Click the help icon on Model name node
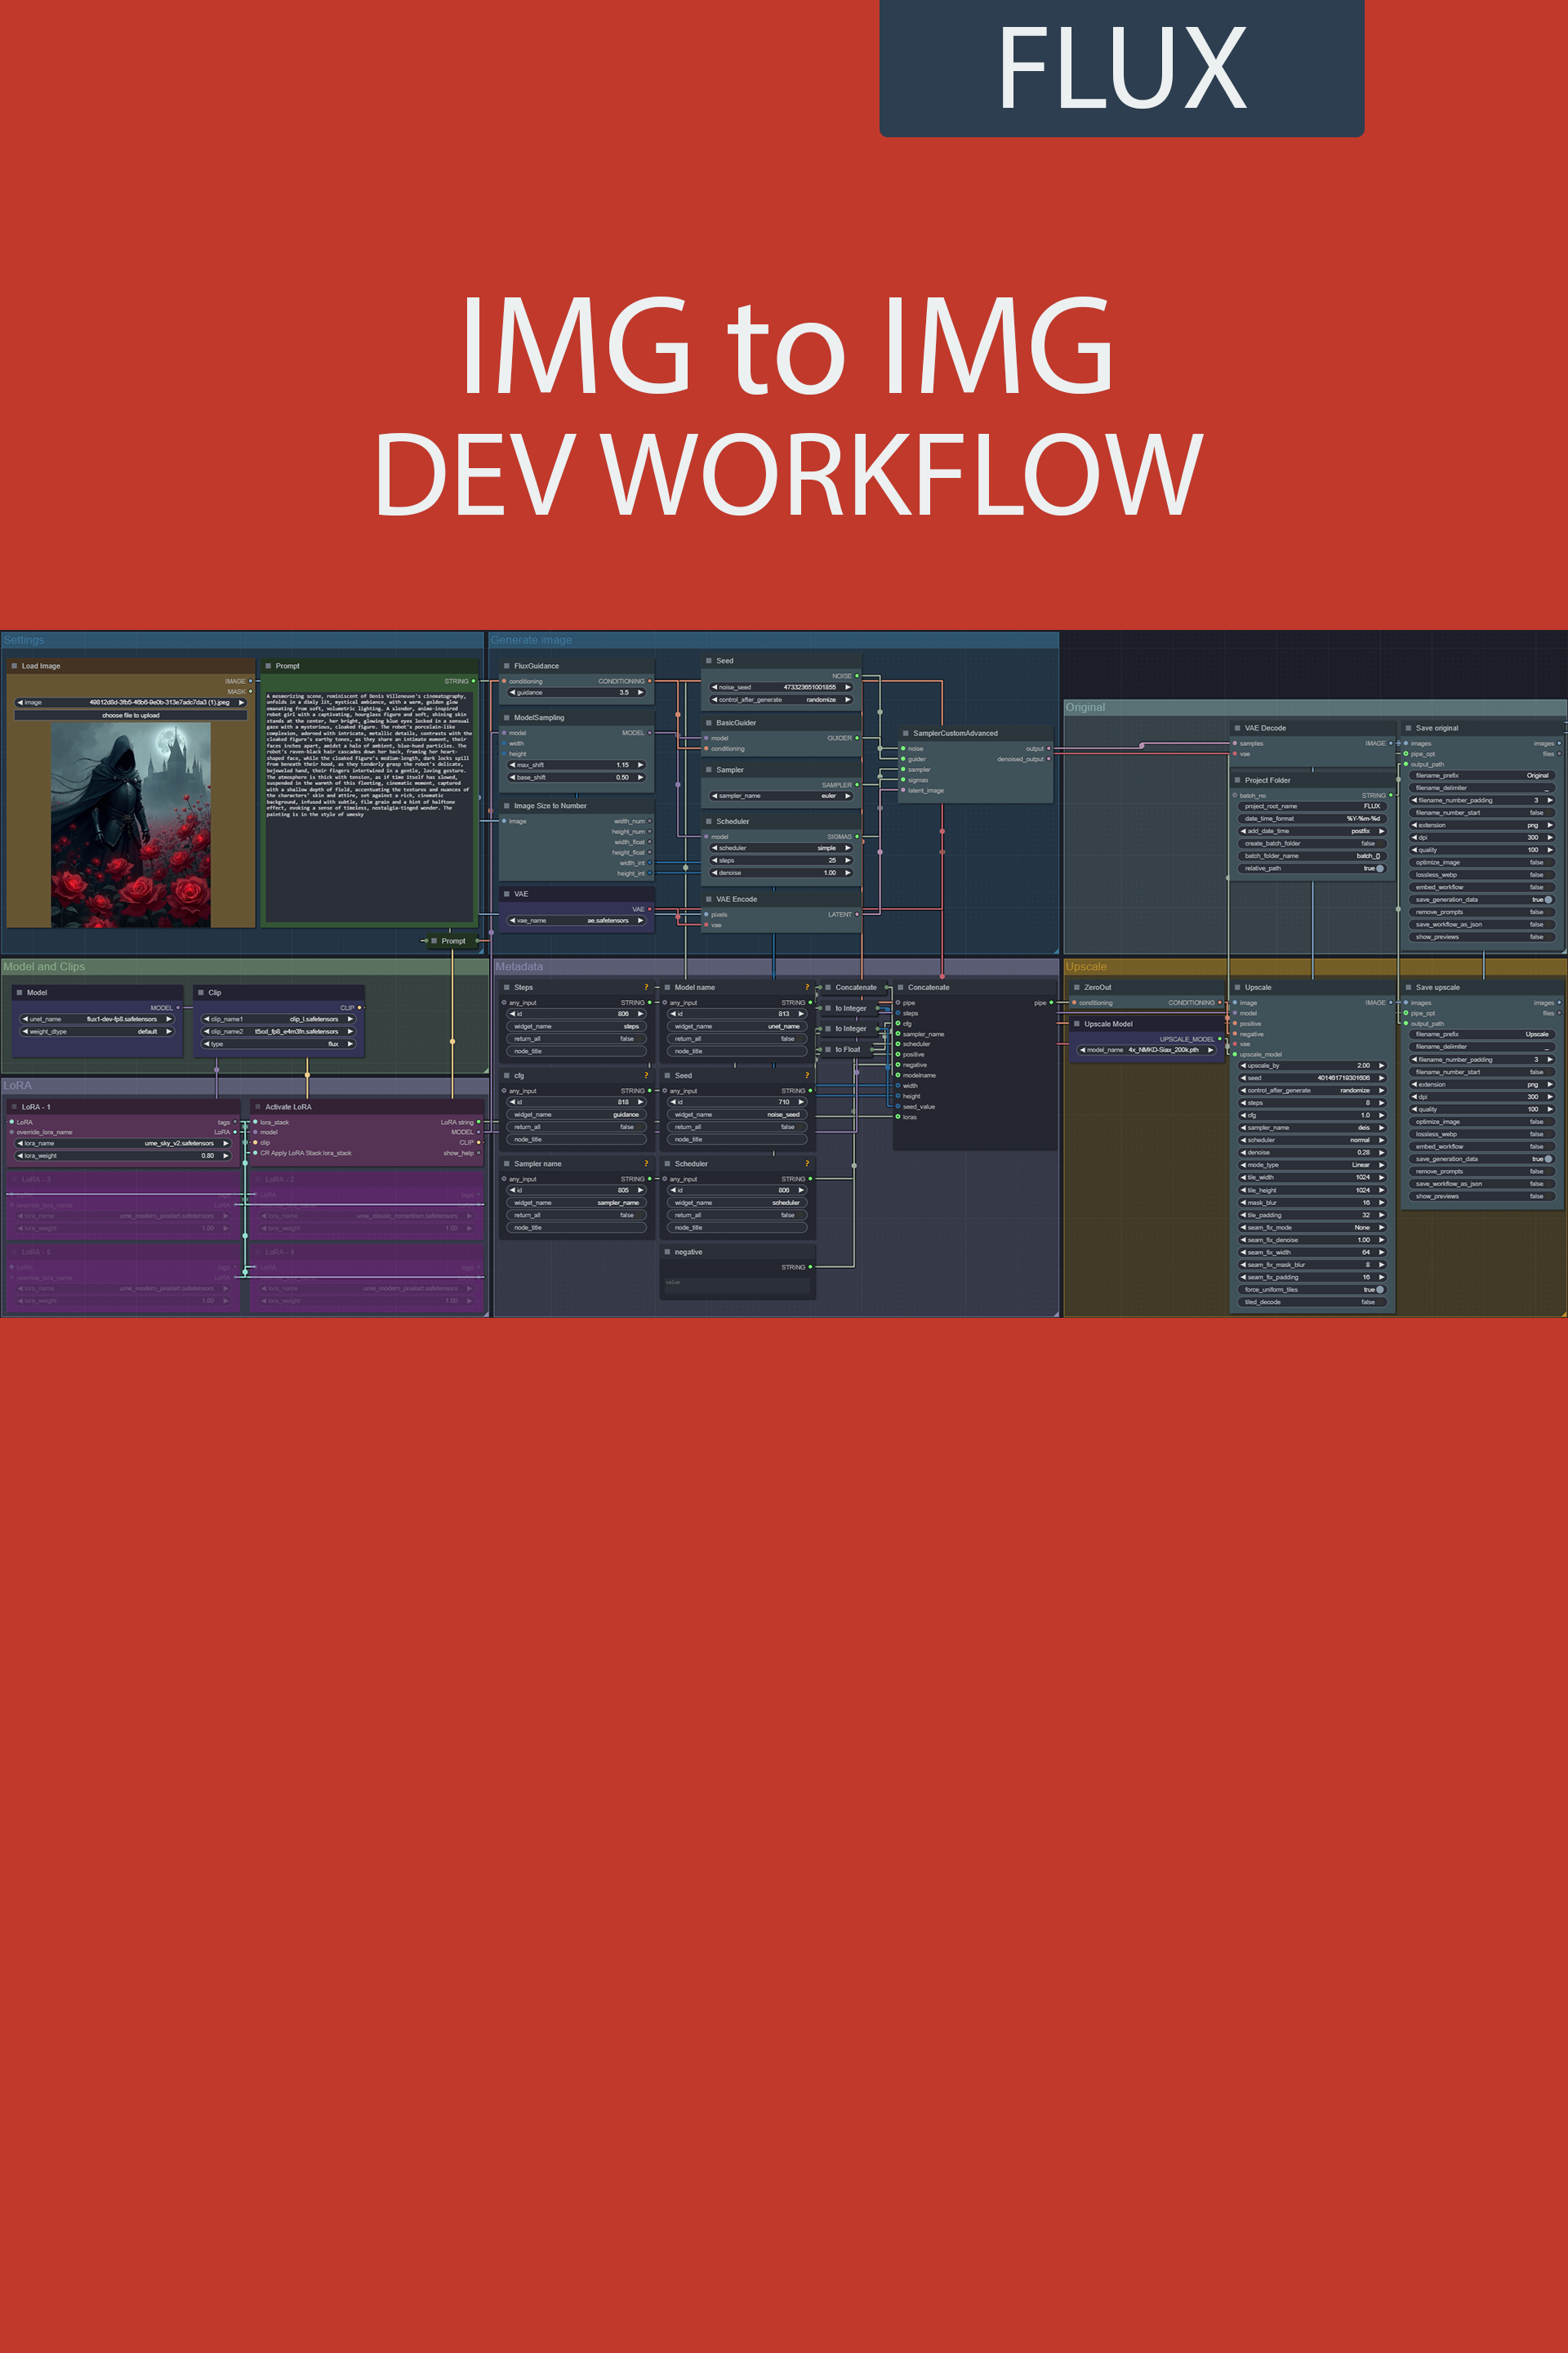Viewport: 1568px width, 2353px height. pyautogui.click(x=807, y=988)
